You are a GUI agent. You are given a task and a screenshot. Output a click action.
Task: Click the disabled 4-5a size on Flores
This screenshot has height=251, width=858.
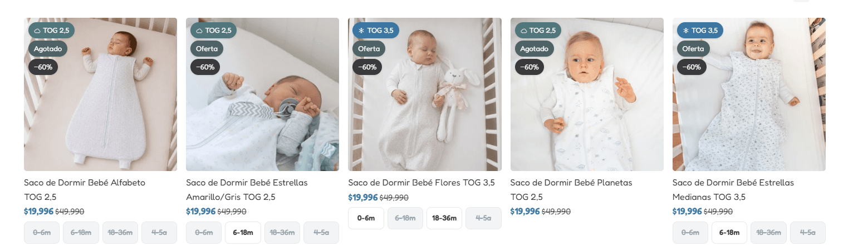click(483, 218)
